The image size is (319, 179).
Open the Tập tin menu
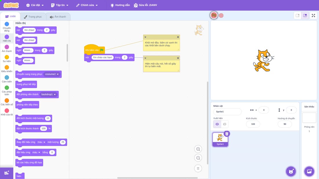[60, 5]
